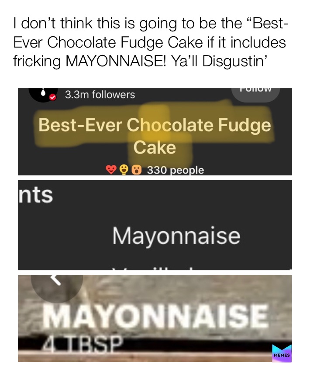
Task: Click the red heart reaction emoji
Action: click(x=111, y=170)
